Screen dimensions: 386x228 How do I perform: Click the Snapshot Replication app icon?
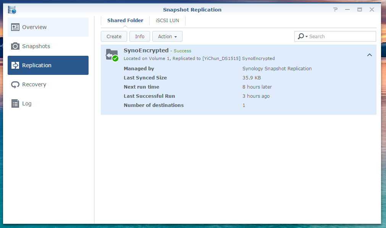[12, 10]
